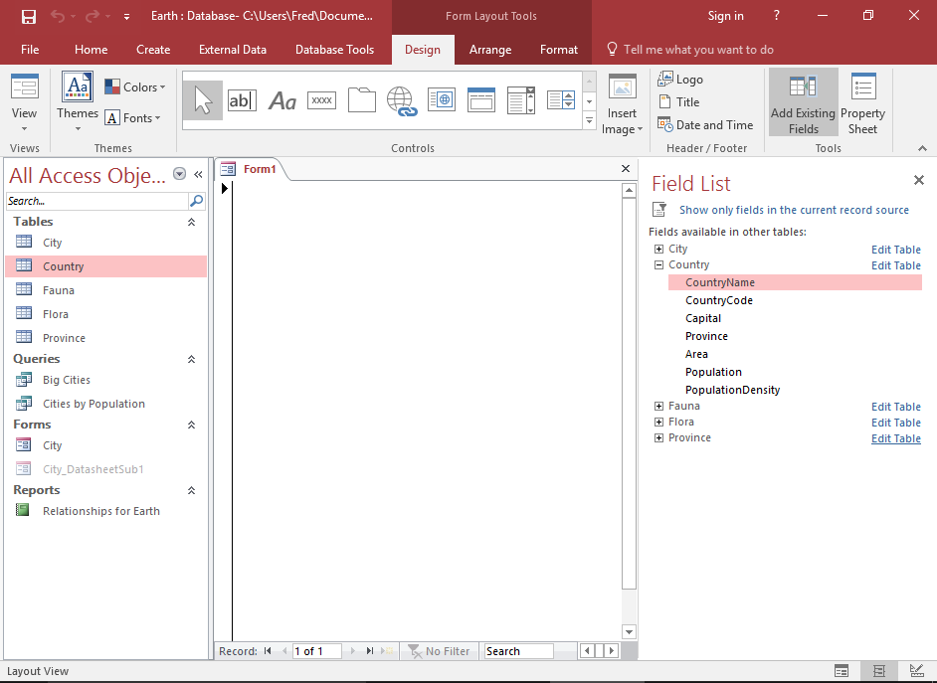The width and height of the screenshot is (937, 683).
Task: Expand the Fauna table fields
Action: point(657,406)
